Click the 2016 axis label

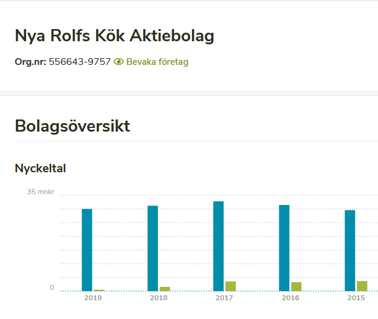(290, 298)
